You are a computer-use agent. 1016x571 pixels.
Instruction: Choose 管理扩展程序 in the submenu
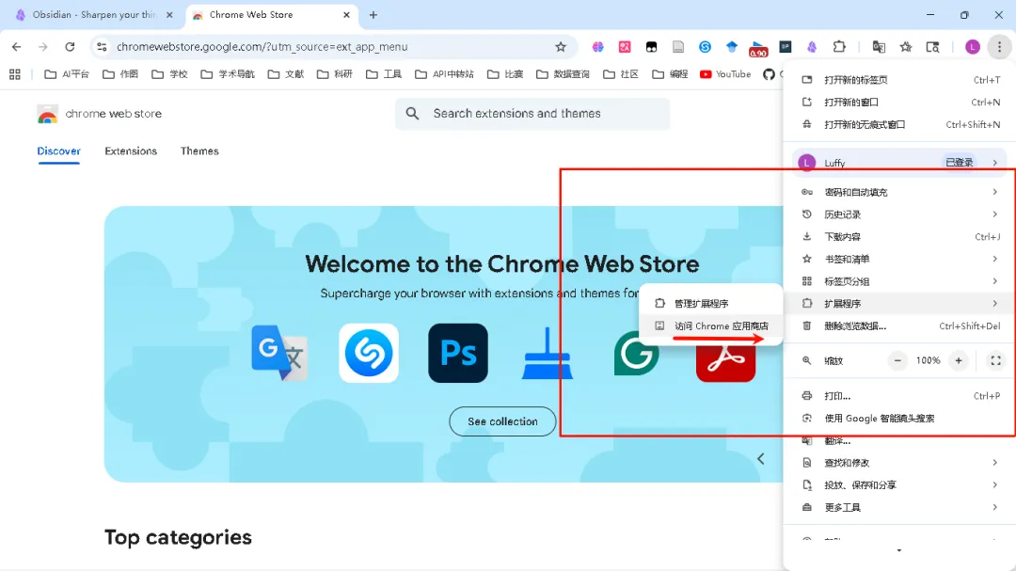click(711, 303)
